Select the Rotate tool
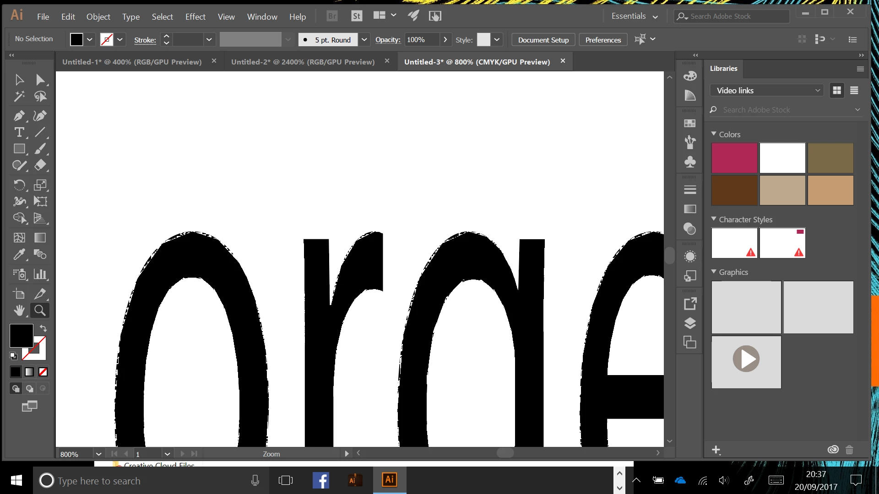 point(19,185)
